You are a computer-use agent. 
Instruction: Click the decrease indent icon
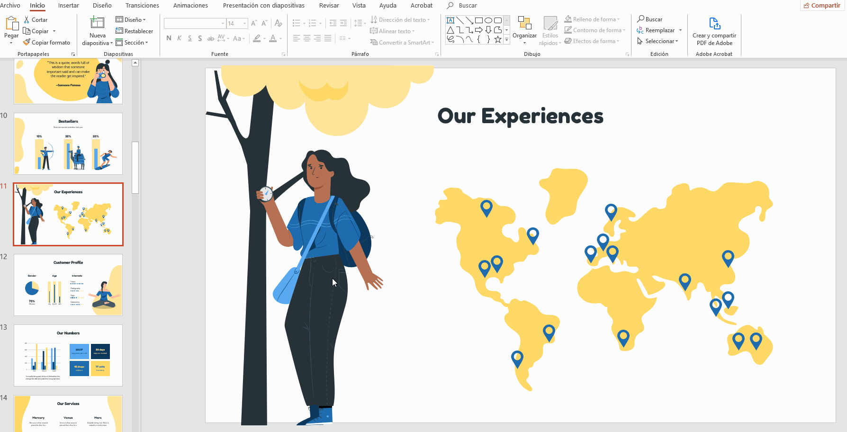point(333,23)
